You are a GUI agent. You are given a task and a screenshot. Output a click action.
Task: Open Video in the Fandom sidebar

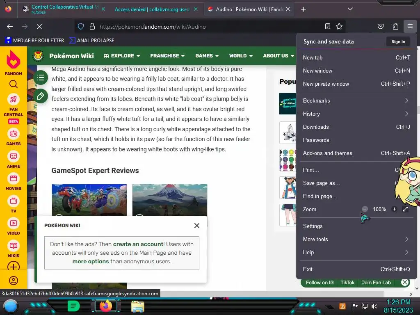coord(14,226)
